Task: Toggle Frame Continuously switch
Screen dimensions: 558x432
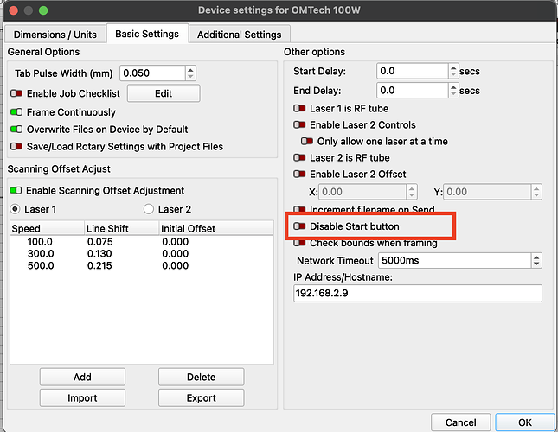Action: pos(16,112)
